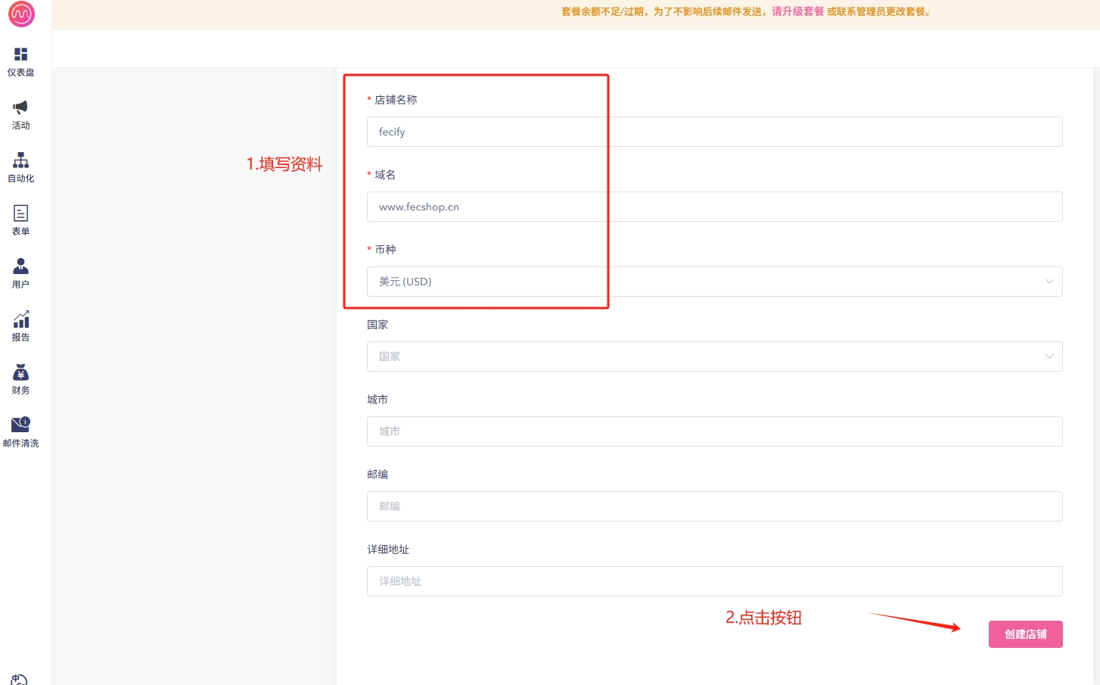Open the 报告 reports chart icon
The height and width of the screenshot is (685, 1100).
coord(21,319)
